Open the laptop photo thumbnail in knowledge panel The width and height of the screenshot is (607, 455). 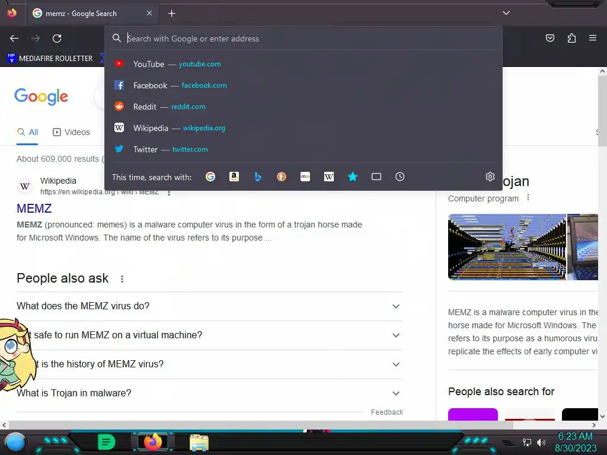pyautogui.click(x=583, y=247)
